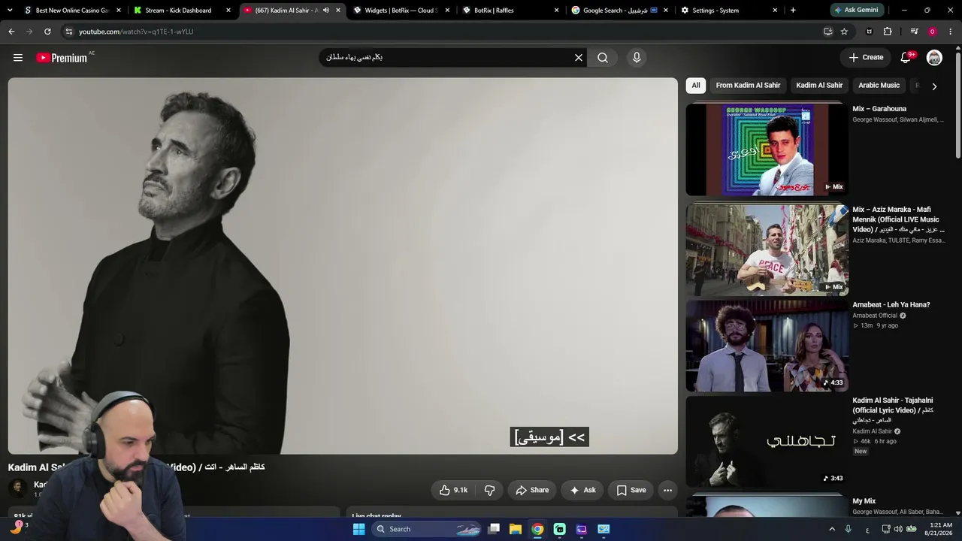Open Arnabeat Official channel link

[x=875, y=316]
